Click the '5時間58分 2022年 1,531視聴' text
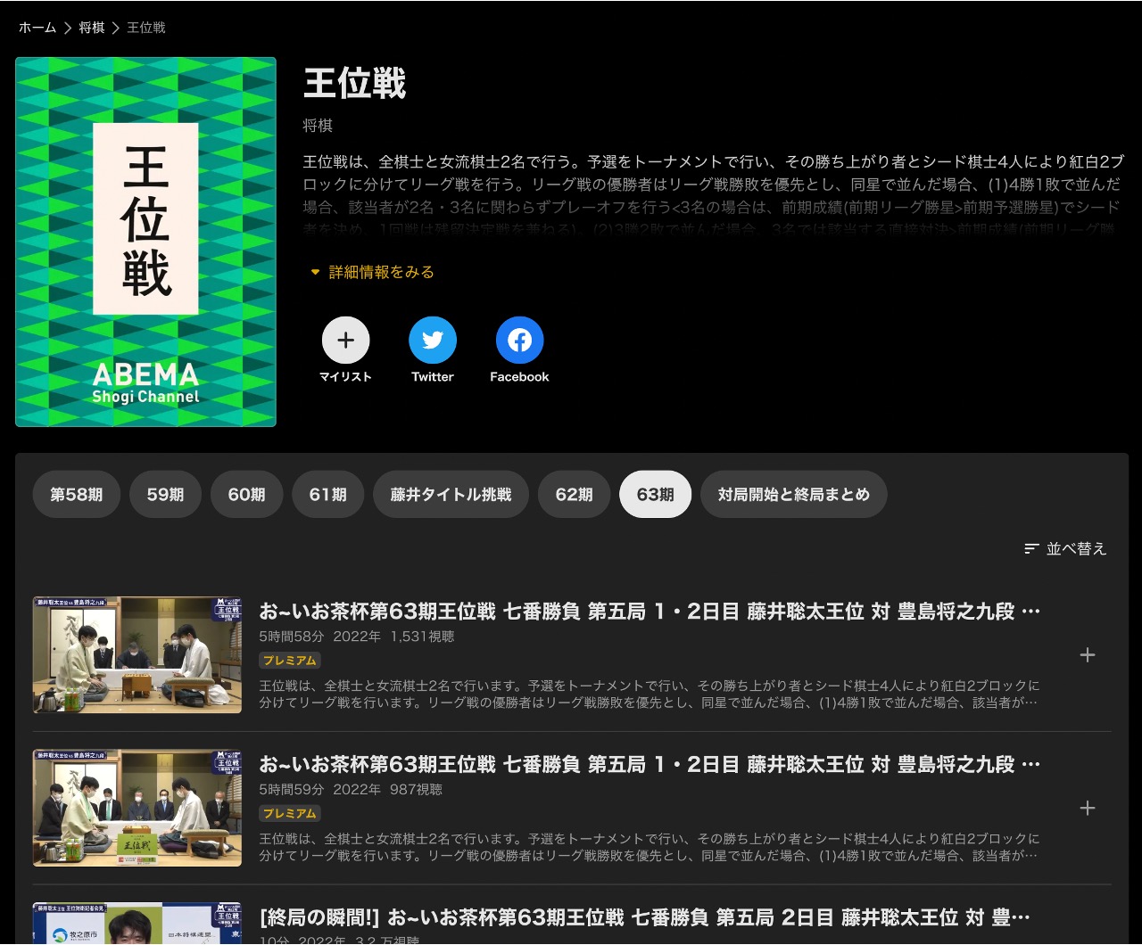The width and height of the screenshot is (1142, 945). [357, 637]
